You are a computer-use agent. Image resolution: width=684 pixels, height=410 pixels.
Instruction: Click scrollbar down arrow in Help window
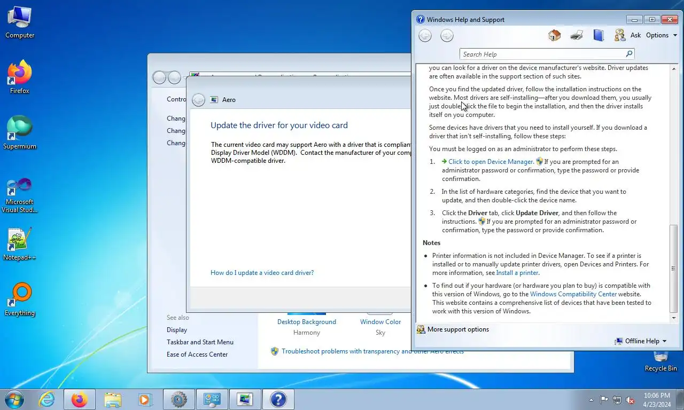tap(674, 318)
